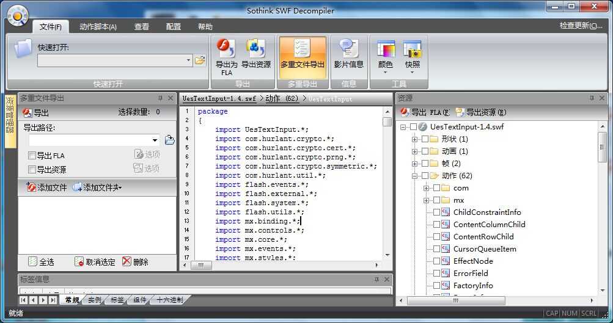Check the UesTextInput-1.4.swf root checkbox

click(x=413, y=126)
